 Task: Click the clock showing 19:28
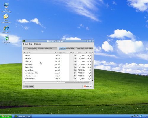pos(146,116)
